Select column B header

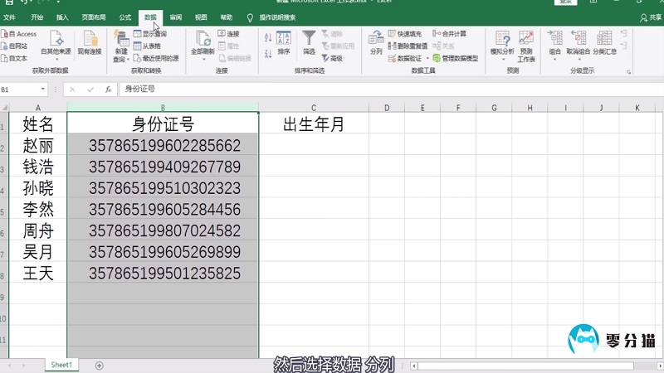163,108
